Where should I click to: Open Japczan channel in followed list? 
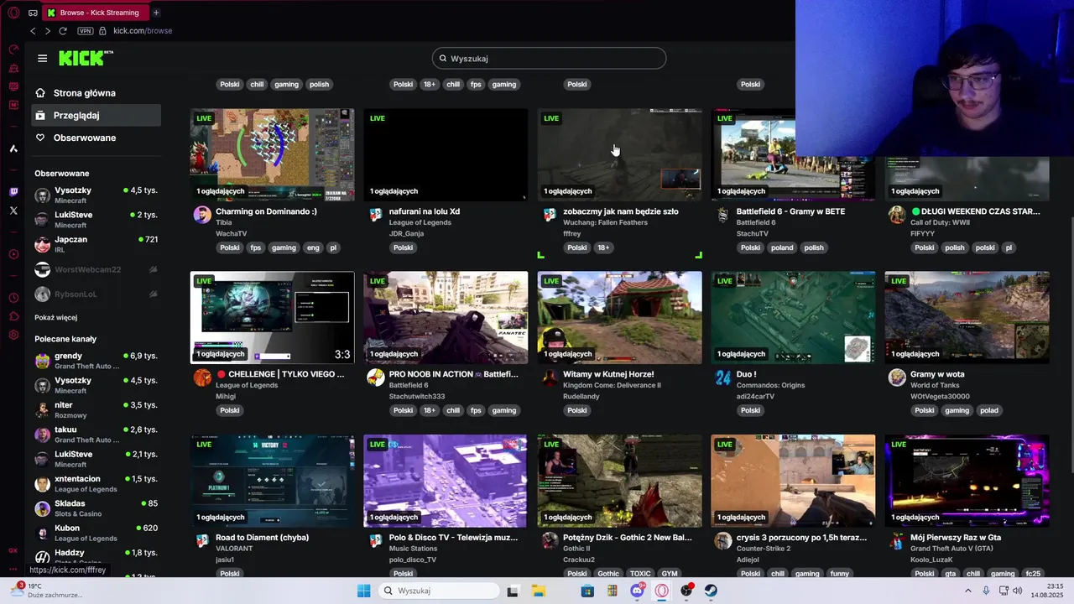[96, 244]
